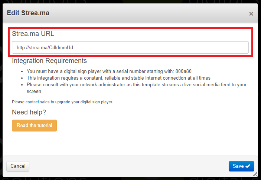This screenshot has width=261, height=180.
Task: Focus the Strea.ma URL input field
Action: coord(130,47)
